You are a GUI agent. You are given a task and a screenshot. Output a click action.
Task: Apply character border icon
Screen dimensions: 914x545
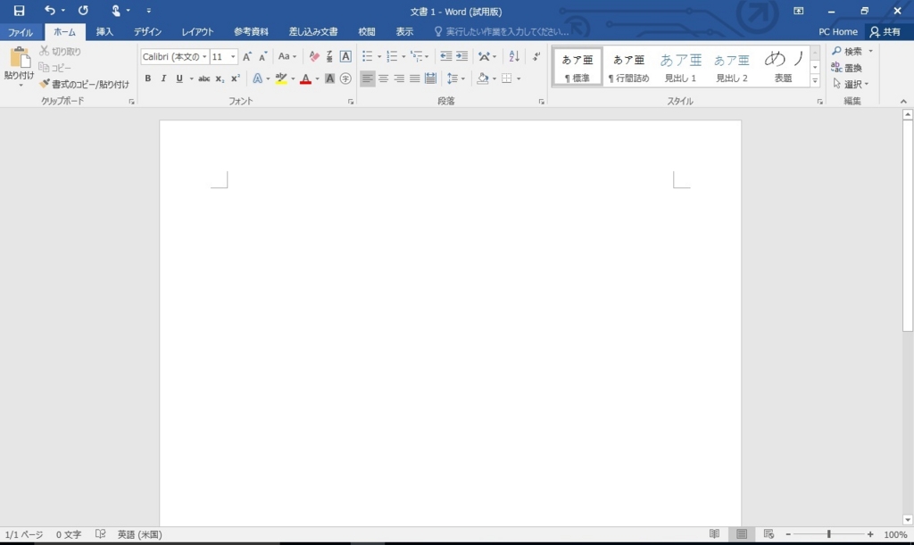(345, 56)
